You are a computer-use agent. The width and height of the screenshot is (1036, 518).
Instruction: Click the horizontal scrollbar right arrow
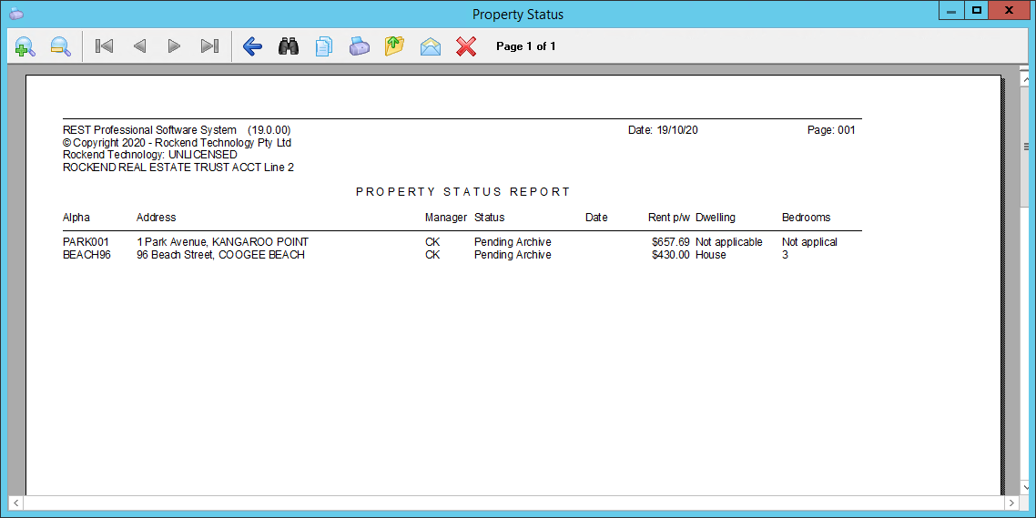pyautogui.click(x=1011, y=503)
